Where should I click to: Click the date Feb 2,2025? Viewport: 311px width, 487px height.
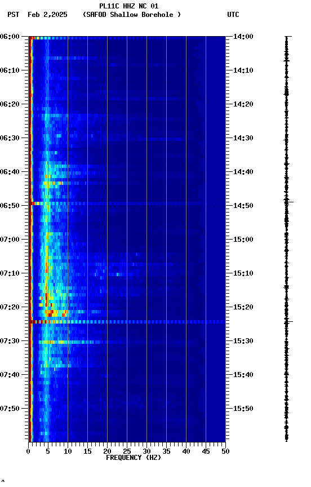pyautogui.click(x=47, y=15)
